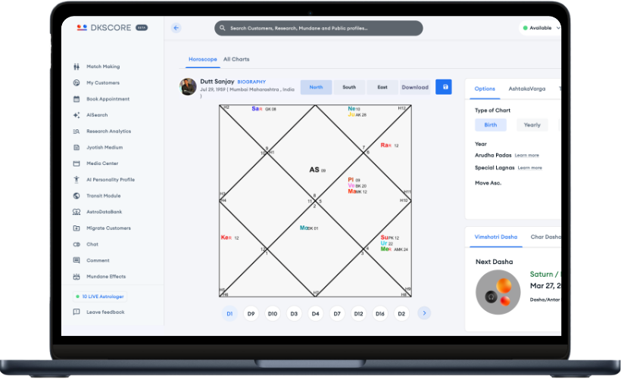This screenshot has width=621, height=379.
Task: Click the Transit Module globe icon
Action: (x=76, y=196)
